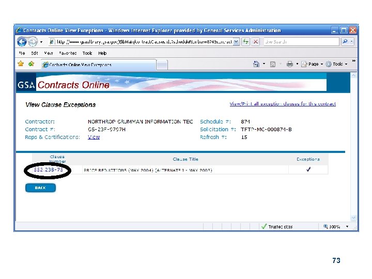Click the Live Search input box

[301, 42]
